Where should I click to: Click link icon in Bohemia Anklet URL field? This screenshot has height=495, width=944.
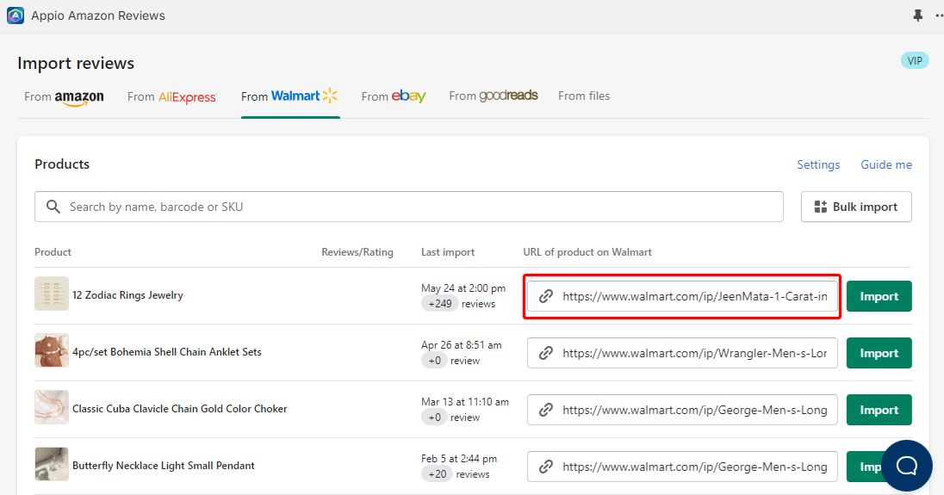coord(545,353)
